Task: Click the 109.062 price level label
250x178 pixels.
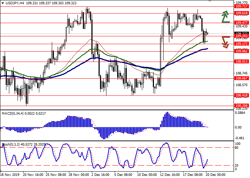Action: coord(241,51)
